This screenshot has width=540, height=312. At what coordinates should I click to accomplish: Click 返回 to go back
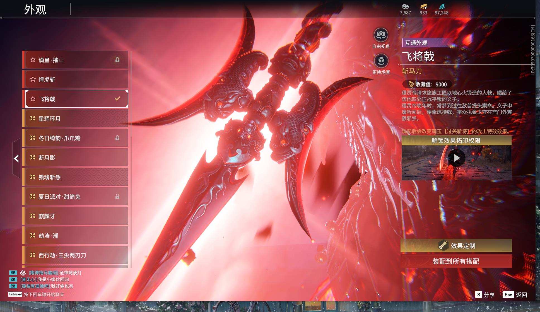pyautogui.click(x=521, y=295)
